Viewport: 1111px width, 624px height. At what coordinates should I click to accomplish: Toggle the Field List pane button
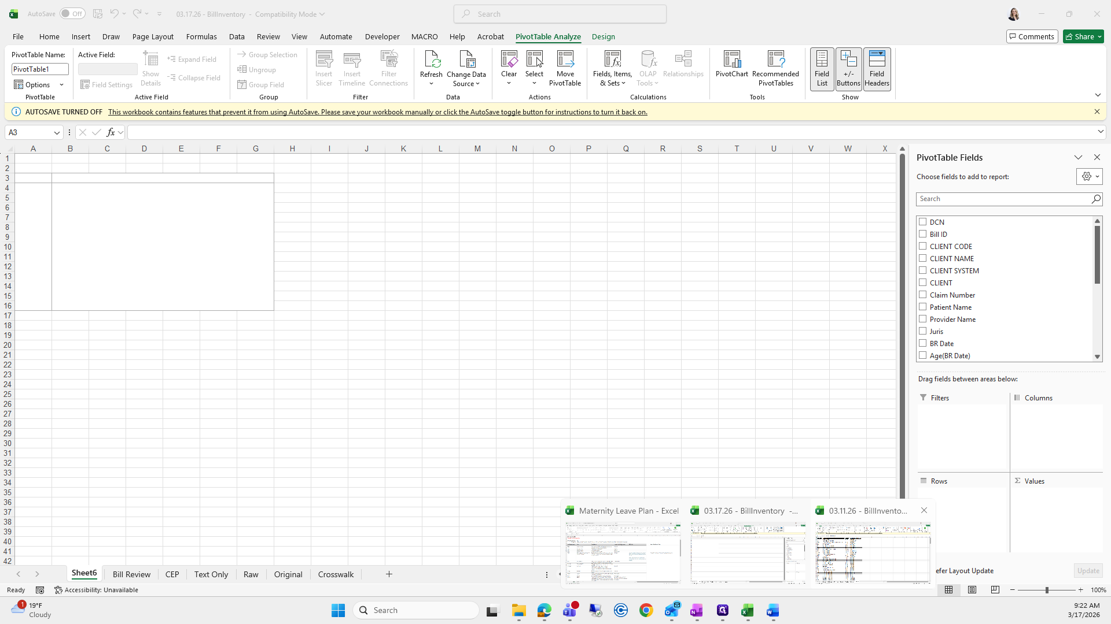click(x=822, y=68)
